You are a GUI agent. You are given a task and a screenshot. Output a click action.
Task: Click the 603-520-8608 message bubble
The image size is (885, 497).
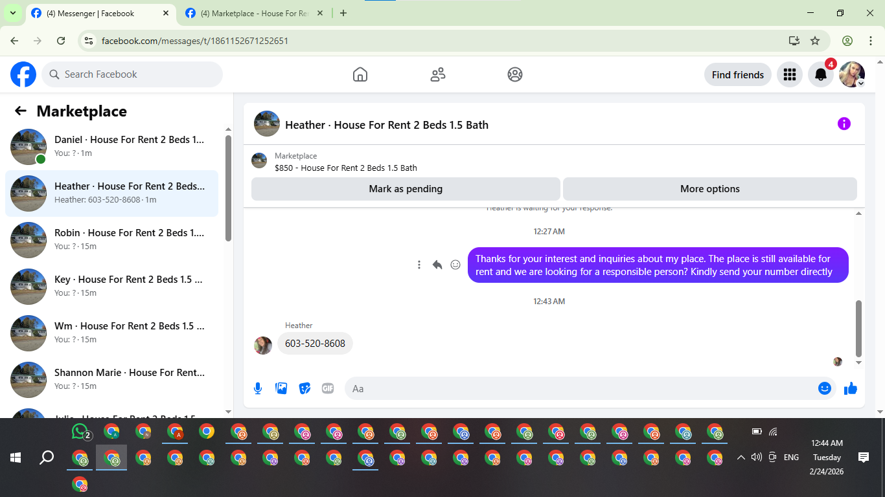315,344
